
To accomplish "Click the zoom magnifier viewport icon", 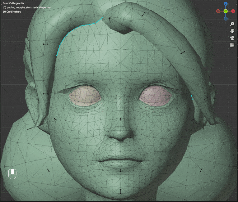I will pyautogui.click(x=232, y=24).
